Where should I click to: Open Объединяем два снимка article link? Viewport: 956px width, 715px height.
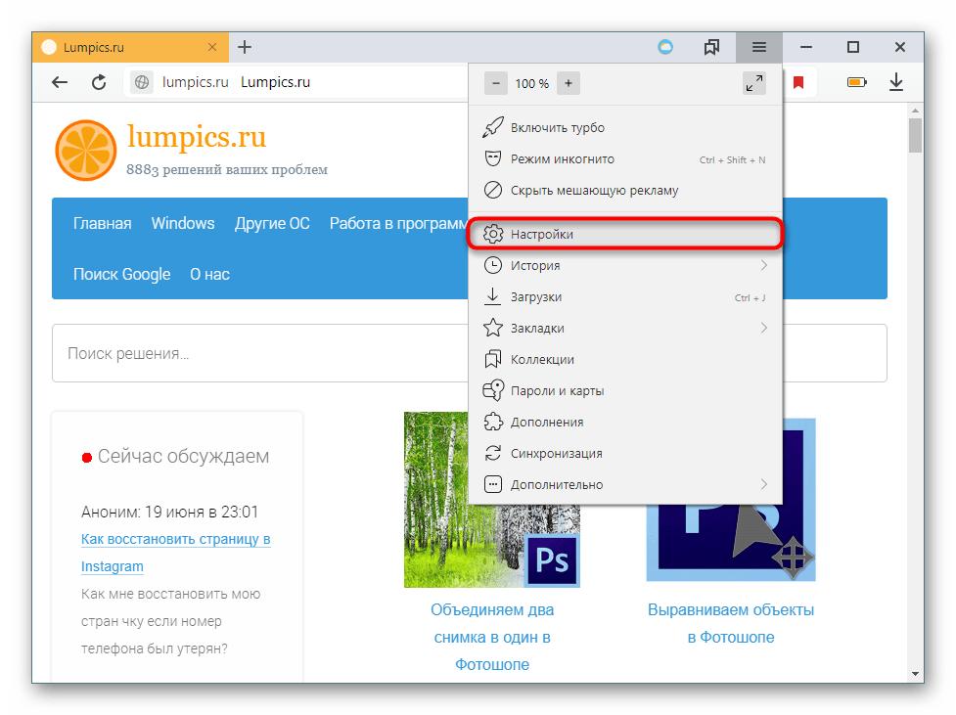click(x=492, y=637)
